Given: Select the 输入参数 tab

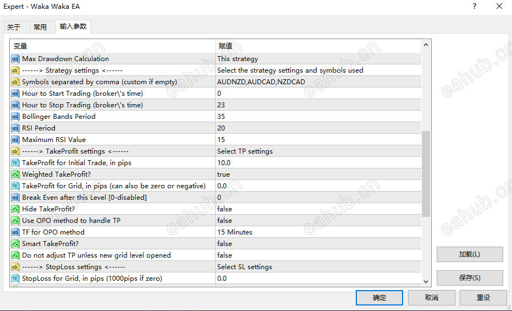Looking at the screenshot, I should pos(73,26).
